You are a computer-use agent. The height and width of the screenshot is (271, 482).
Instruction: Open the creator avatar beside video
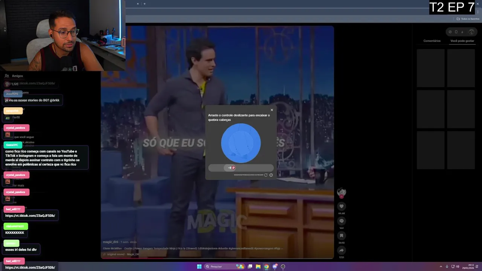coord(342,192)
